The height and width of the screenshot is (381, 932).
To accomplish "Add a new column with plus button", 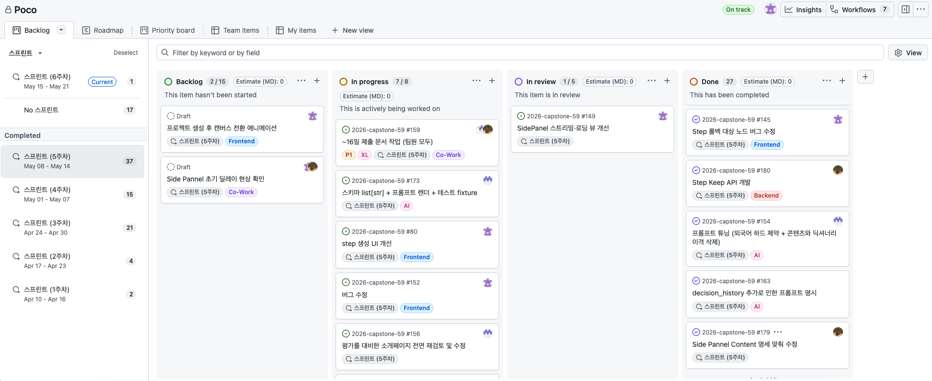I will click(865, 77).
